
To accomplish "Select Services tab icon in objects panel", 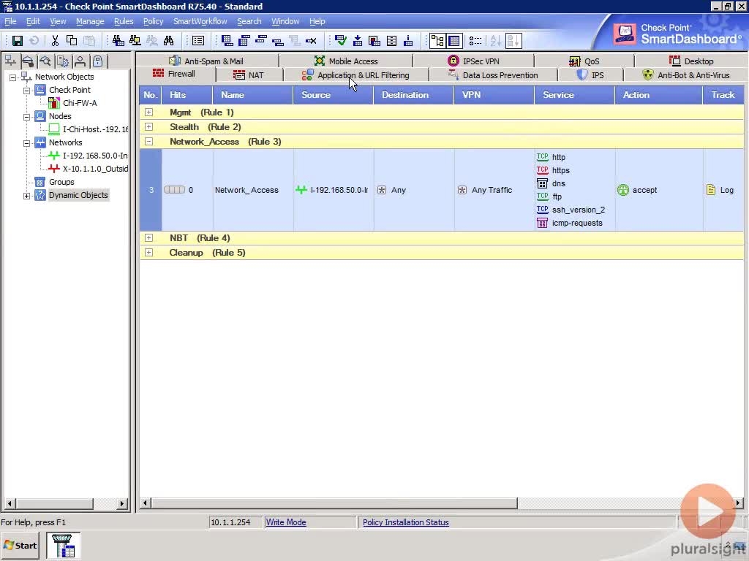I will [28, 61].
